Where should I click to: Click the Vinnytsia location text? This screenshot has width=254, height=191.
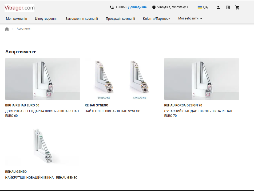click(174, 7)
